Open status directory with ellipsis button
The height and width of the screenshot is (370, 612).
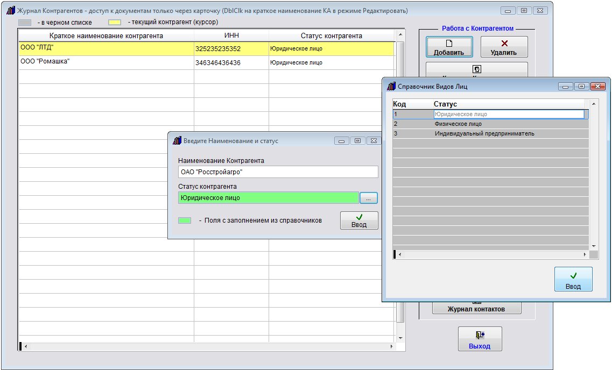coord(369,198)
